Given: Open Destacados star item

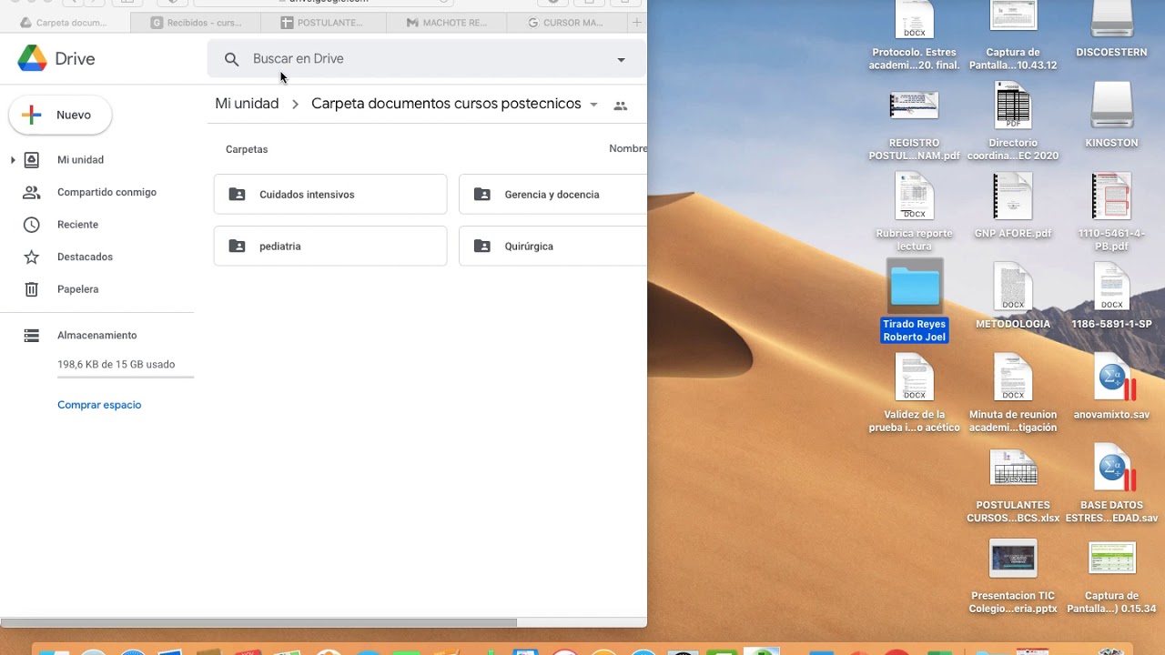Looking at the screenshot, I should (x=85, y=257).
